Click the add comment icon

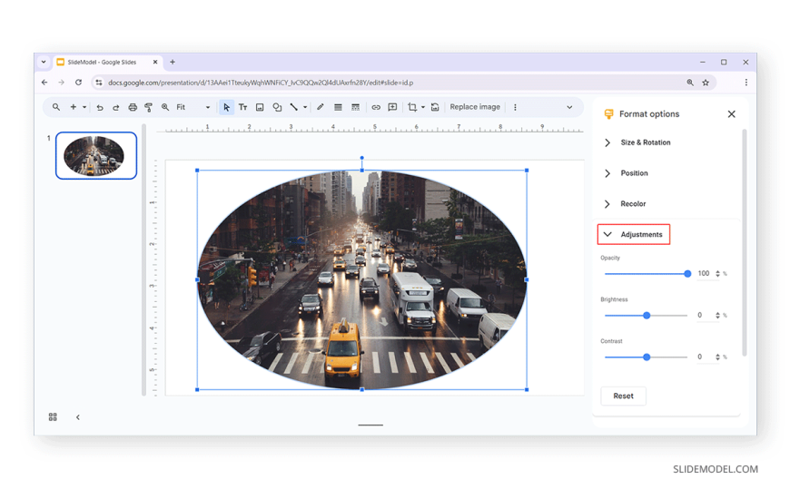coord(392,107)
